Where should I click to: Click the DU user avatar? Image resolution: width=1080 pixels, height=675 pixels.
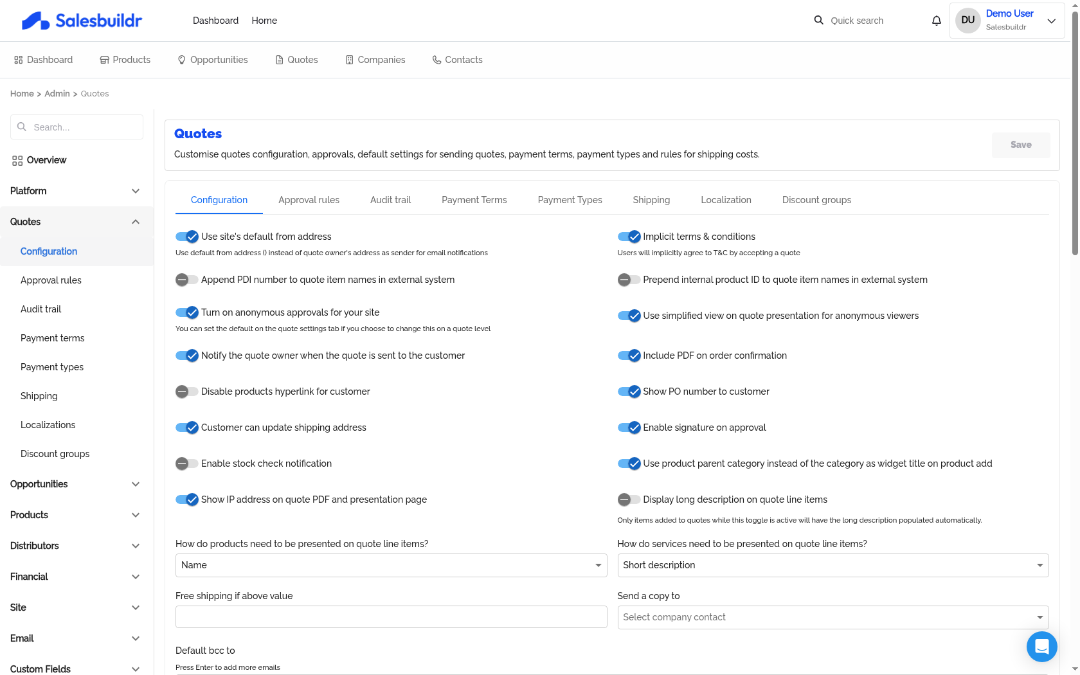[968, 20]
